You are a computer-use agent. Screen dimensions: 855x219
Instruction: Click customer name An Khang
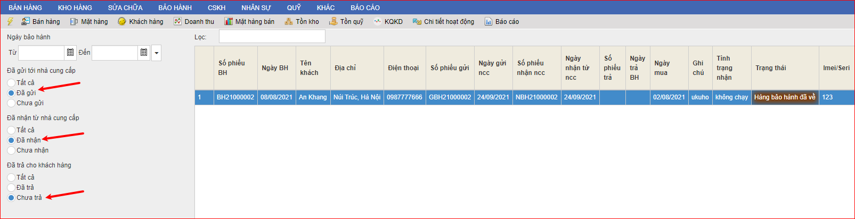[x=313, y=97]
